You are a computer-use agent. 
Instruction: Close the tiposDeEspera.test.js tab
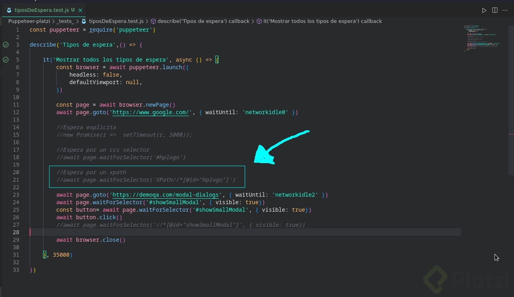click(x=80, y=10)
